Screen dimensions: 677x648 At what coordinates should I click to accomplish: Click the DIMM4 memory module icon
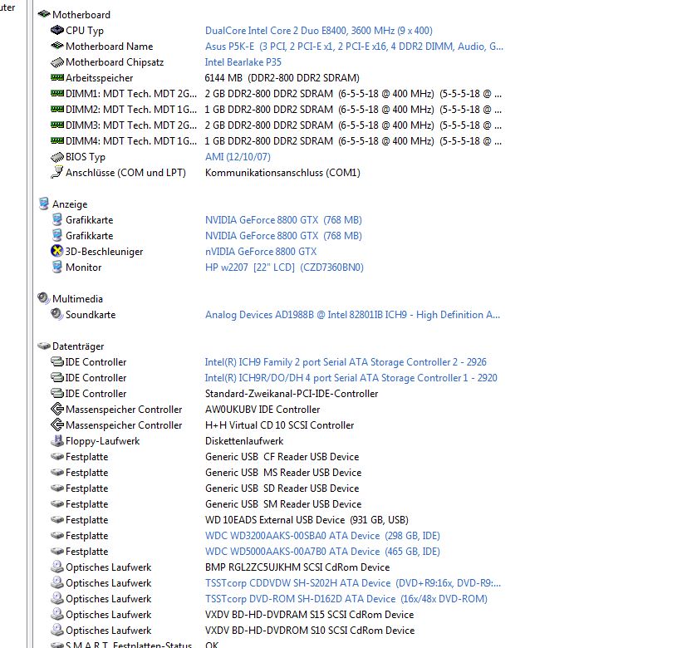(57, 140)
